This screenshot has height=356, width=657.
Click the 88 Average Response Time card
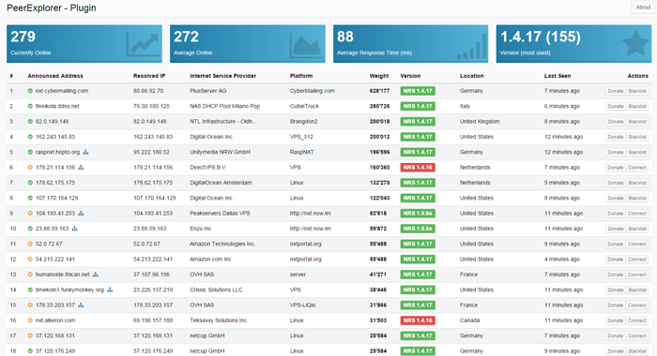click(411, 44)
